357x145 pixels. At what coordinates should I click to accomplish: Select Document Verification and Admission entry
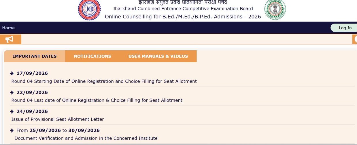coord(86,138)
